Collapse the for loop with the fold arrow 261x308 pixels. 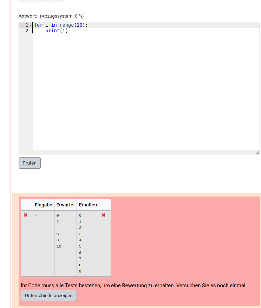pyautogui.click(x=31, y=26)
